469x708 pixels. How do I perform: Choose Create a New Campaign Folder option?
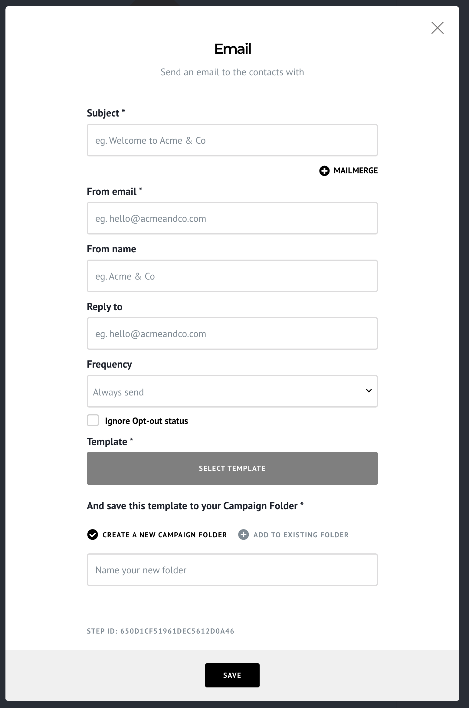[157, 535]
